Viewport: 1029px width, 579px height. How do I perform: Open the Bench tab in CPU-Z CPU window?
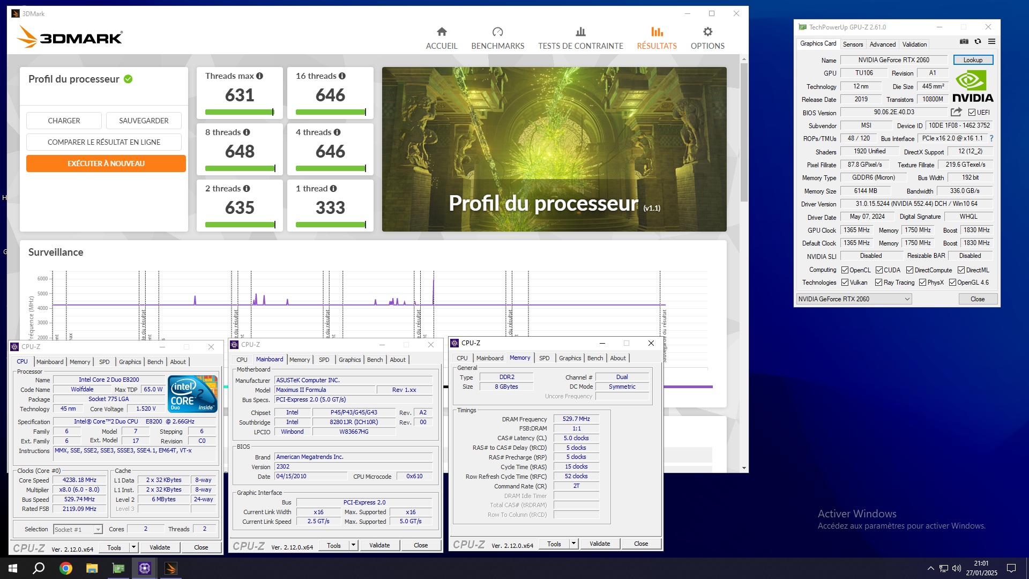click(x=155, y=362)
